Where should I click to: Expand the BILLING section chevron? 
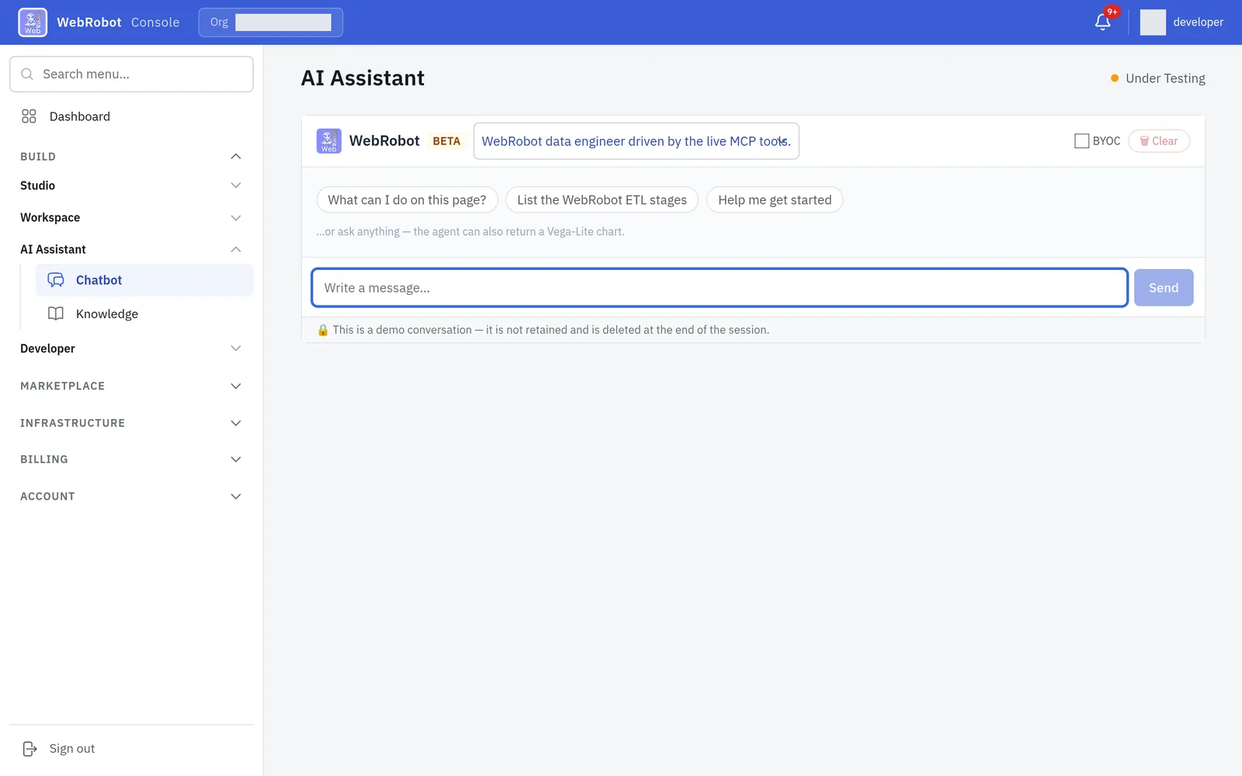click(236, 459)
